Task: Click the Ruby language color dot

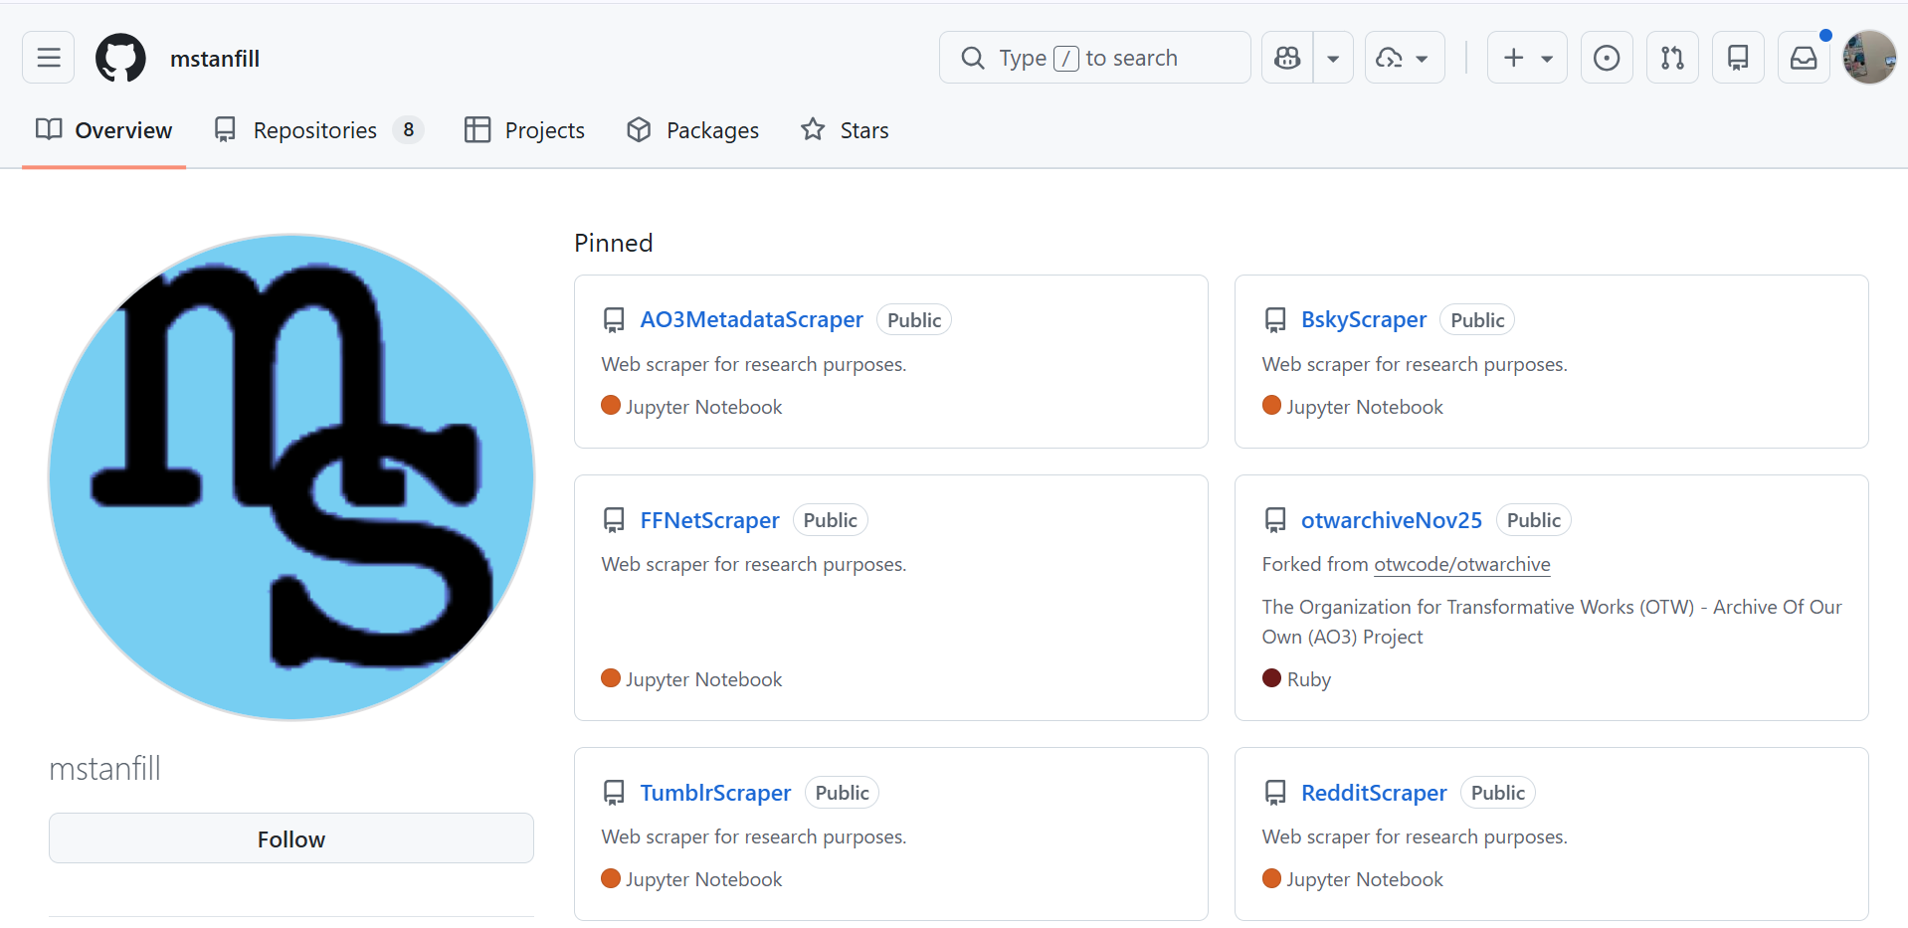Action: 1271,677
